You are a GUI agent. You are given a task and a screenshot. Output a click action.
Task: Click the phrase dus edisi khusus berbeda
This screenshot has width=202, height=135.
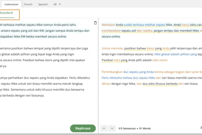coord(160,84)
